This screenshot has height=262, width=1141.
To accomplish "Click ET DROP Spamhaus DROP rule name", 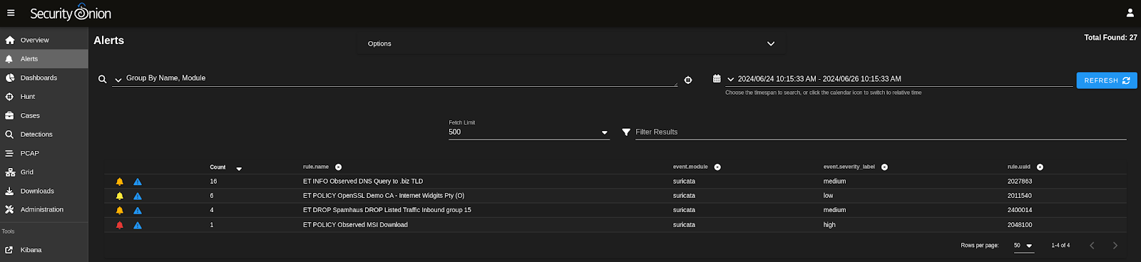I will click(387, 210).
